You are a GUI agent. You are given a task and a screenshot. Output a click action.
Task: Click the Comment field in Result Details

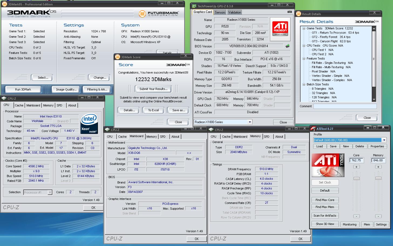(345, 106)
